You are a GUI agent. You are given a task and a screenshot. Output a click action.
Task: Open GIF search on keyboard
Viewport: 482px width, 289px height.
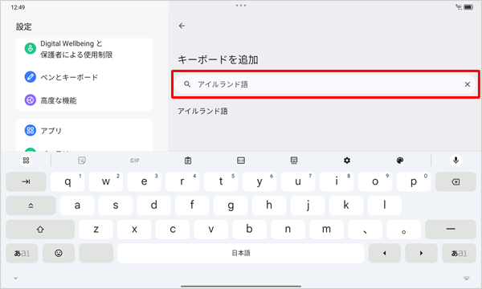click(135, 161)
